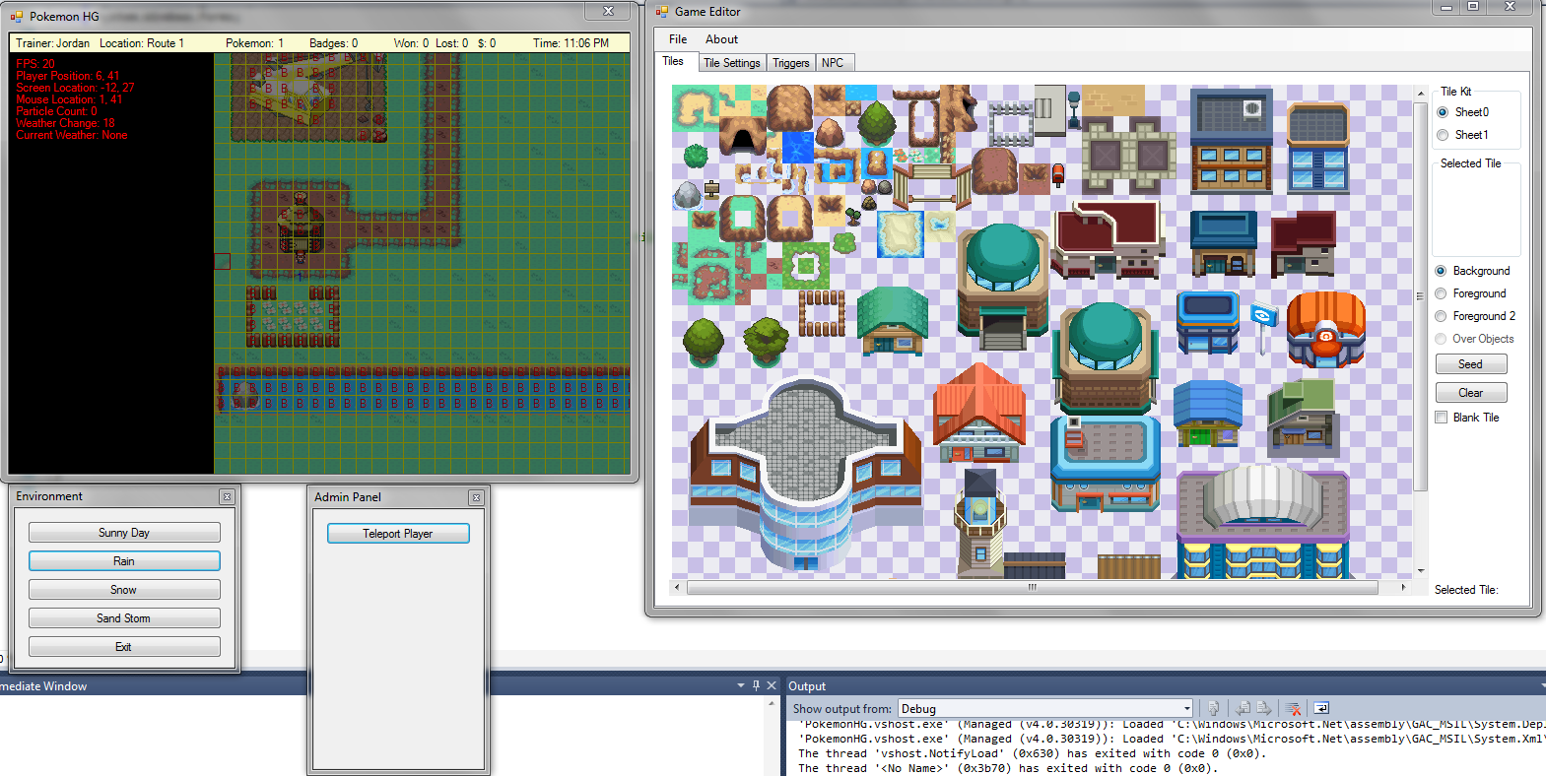This screenshot has height=776, width=1546.
Task: Close the Immediate Window pane
Action: click(x=772, y=685)
